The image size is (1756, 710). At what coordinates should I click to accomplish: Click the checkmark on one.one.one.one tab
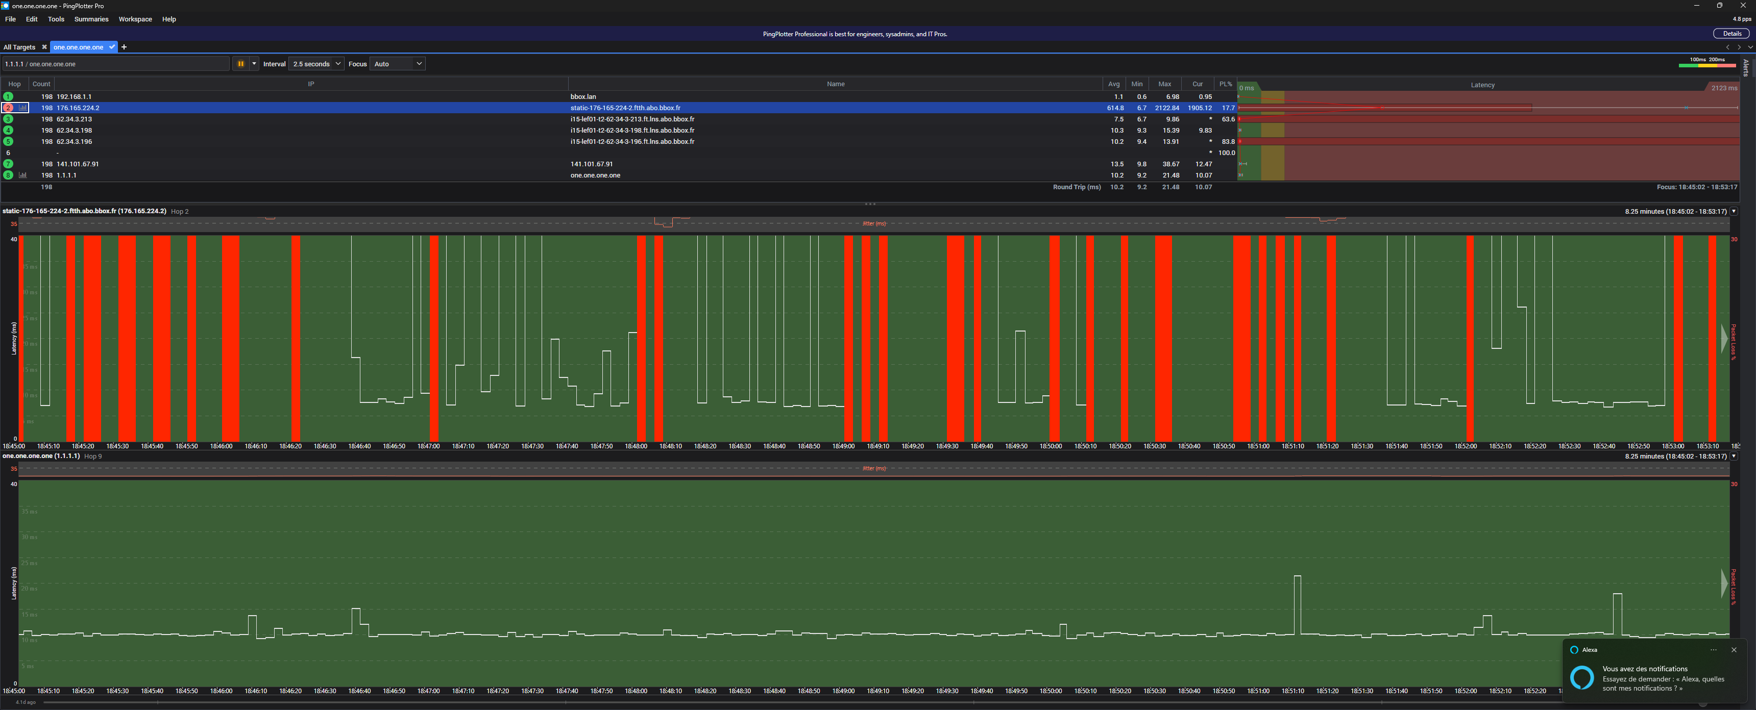click(112, 47)
